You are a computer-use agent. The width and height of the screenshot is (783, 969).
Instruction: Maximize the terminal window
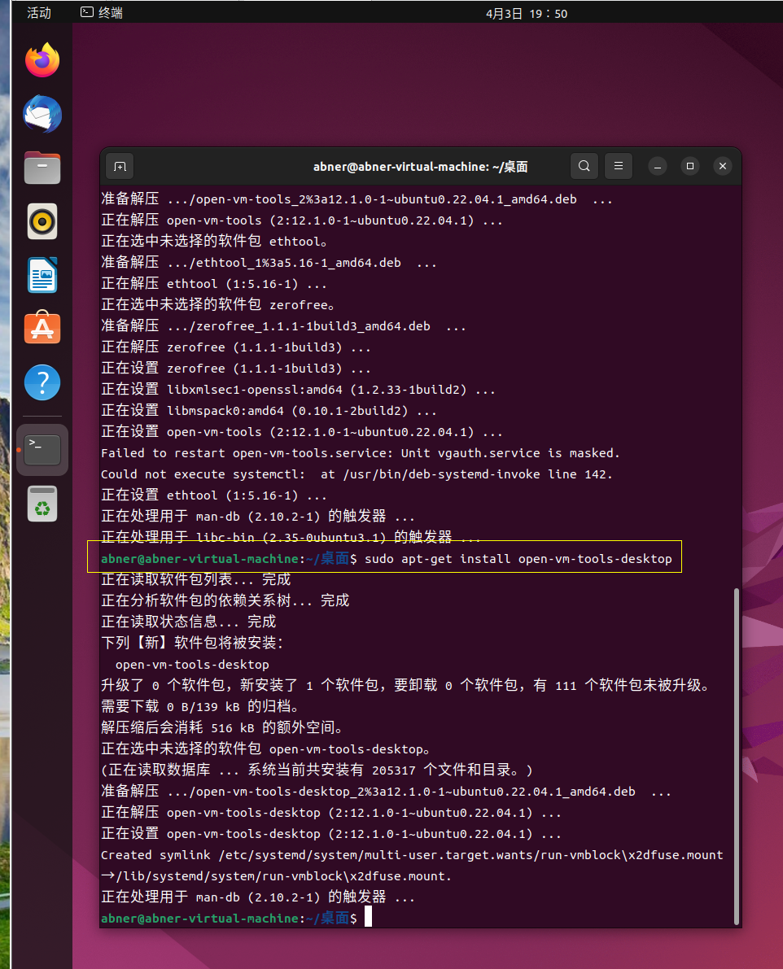coord(689,166)
